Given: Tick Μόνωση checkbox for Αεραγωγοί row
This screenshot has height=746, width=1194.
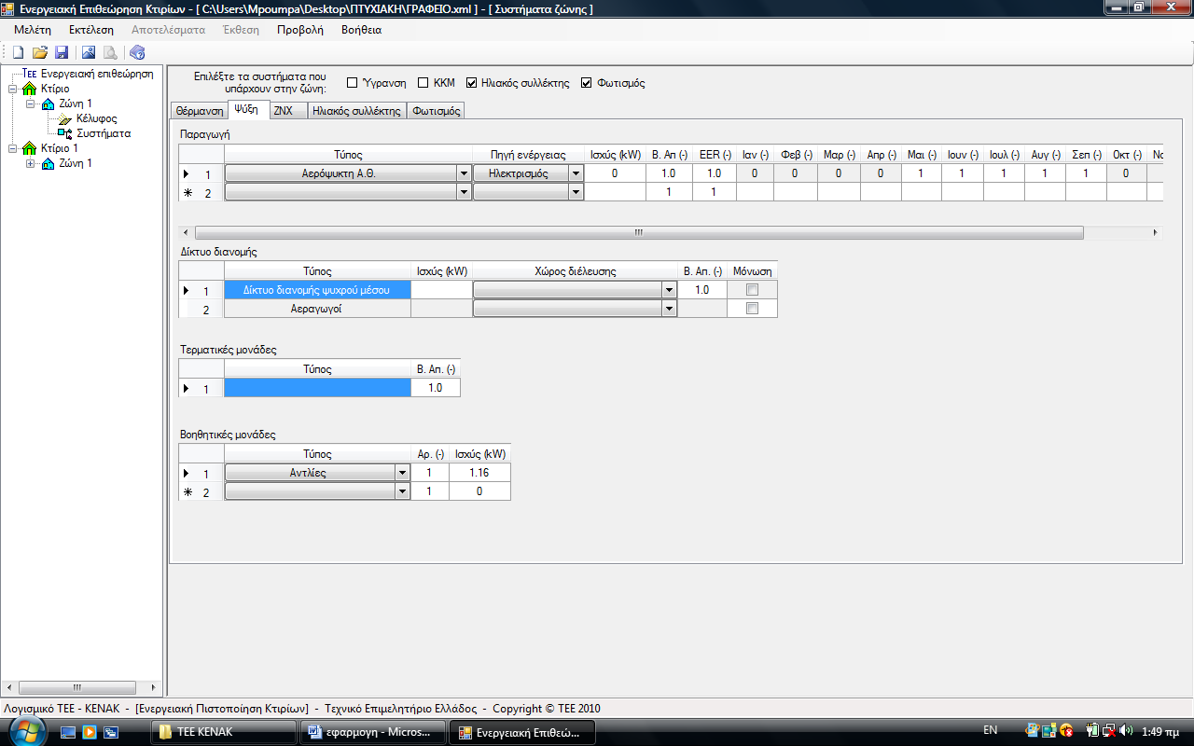Looking at the screenshot, I should click(752, 309).
